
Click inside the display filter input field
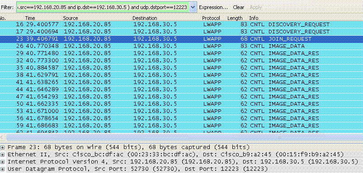point(103,7)
